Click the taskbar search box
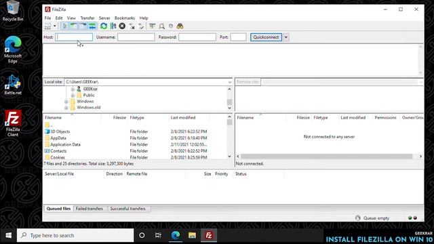Image resolution: width=434 pixels, height=244 pixels. point(75,235)
